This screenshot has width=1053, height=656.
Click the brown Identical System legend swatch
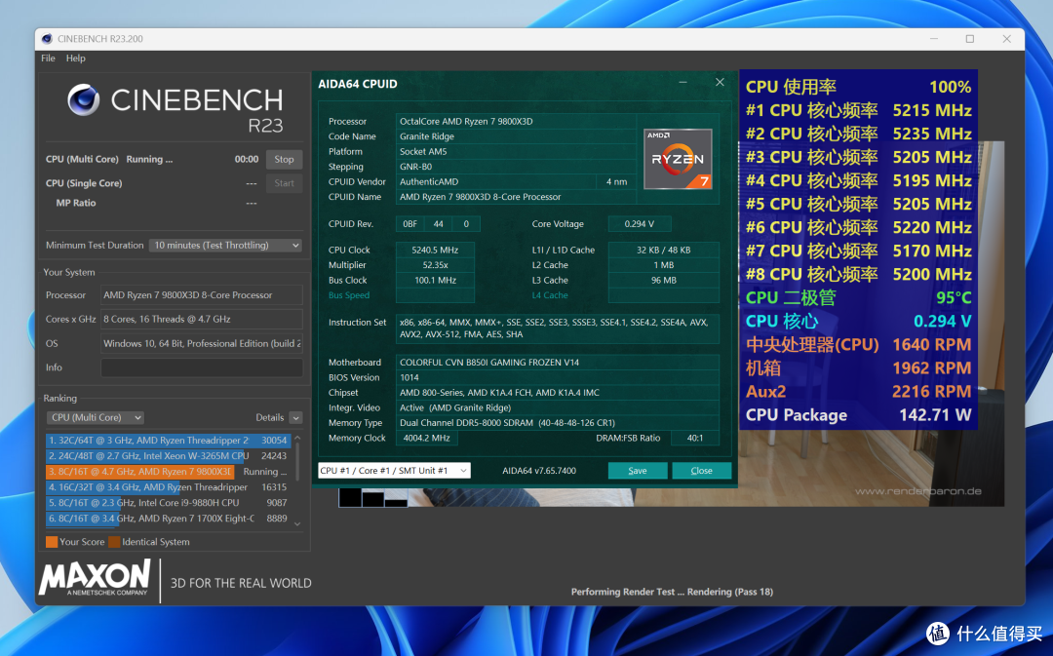pos(114,542)
